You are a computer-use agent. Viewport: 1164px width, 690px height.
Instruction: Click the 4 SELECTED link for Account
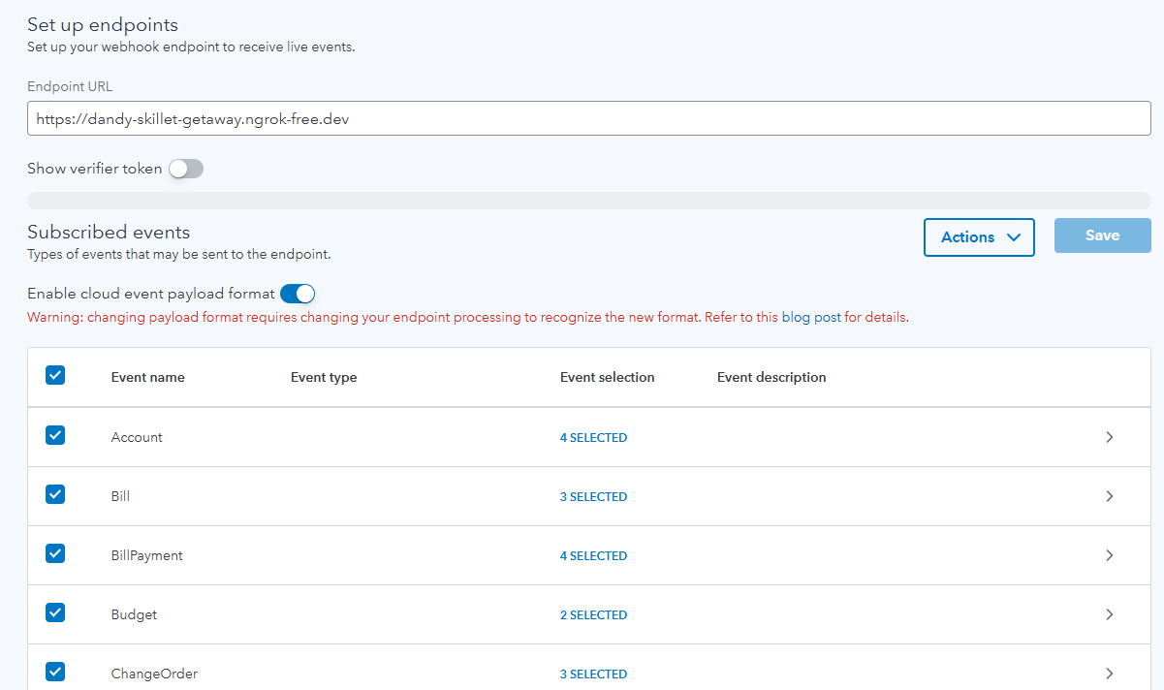593,438
